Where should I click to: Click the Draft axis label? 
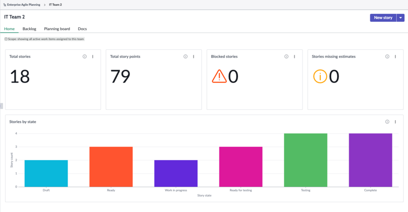pyautogui.click(x=46, y=190)
